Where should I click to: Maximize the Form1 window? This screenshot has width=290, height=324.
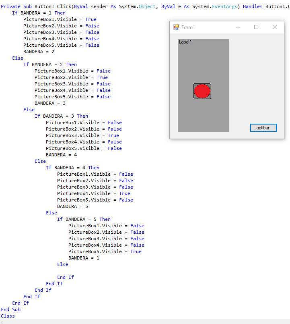pos(256,27)
